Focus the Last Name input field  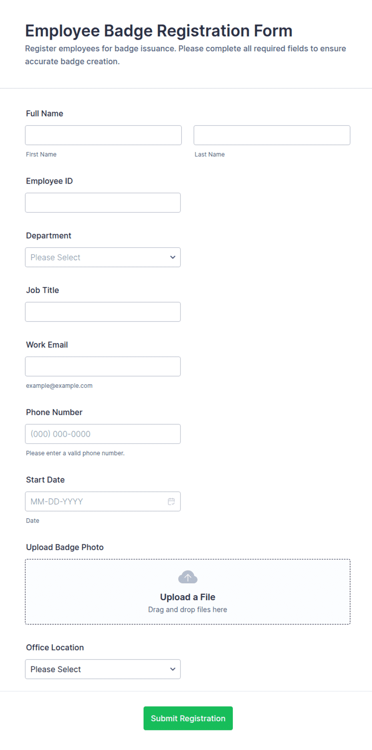pyautogui.click(x=272, y=135)
